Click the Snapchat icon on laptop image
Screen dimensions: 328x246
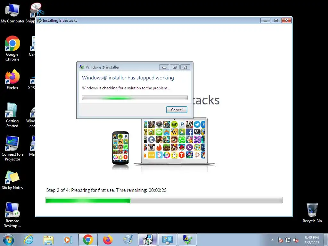174,155
